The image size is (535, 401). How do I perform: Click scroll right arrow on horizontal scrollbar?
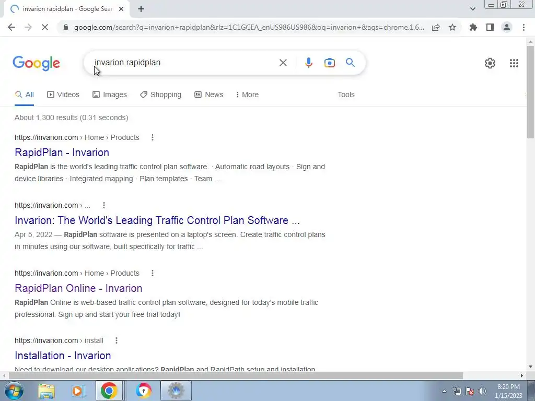(522, 375)
